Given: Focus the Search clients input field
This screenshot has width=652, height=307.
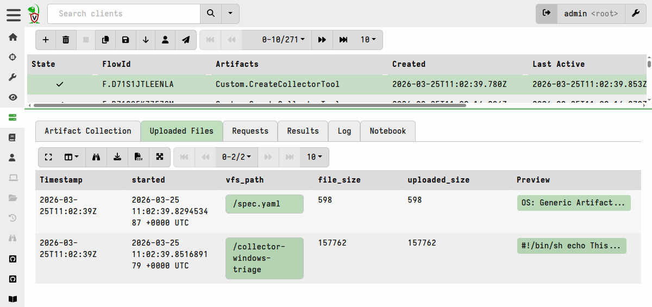Looking at the screenshot, I should pos(124,14).
